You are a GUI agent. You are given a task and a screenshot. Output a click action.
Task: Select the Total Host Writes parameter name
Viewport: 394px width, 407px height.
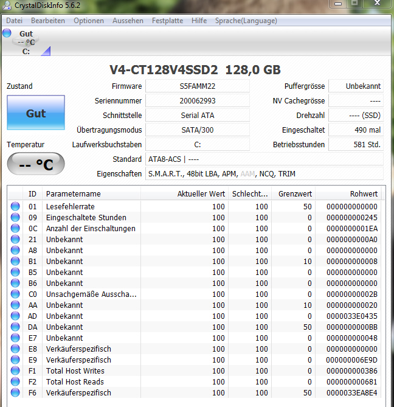point(75,371)
